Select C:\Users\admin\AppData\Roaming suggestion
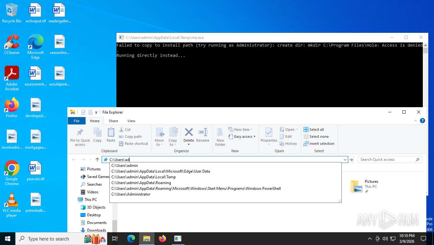434x245 pixels. click(225, 183)
